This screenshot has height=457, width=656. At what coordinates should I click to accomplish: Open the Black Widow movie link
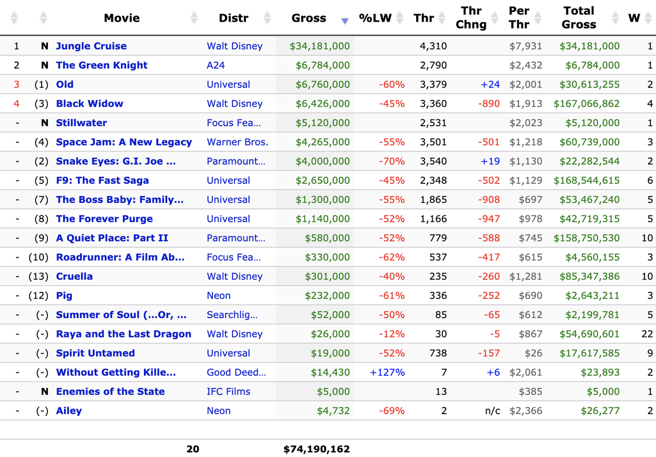tap(90, 104)
